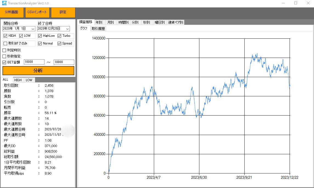The width and height of the screenshot is (314, 188).
Task: Minimize the TransactionAnalyzer window
Action: 283,3
